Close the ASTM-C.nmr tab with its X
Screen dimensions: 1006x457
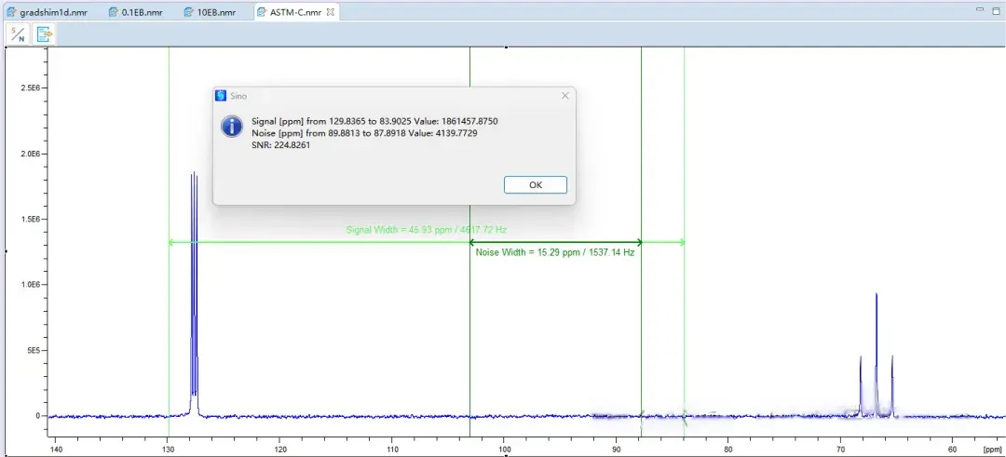331,13
